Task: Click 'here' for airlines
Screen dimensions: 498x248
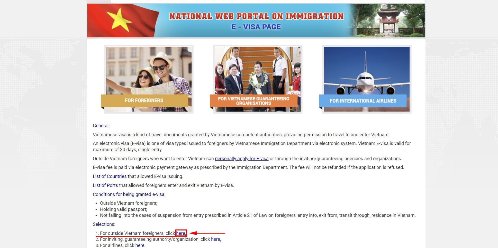Action: click(140, 245)
